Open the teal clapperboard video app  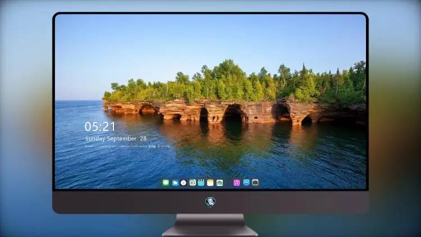point(201,183)
